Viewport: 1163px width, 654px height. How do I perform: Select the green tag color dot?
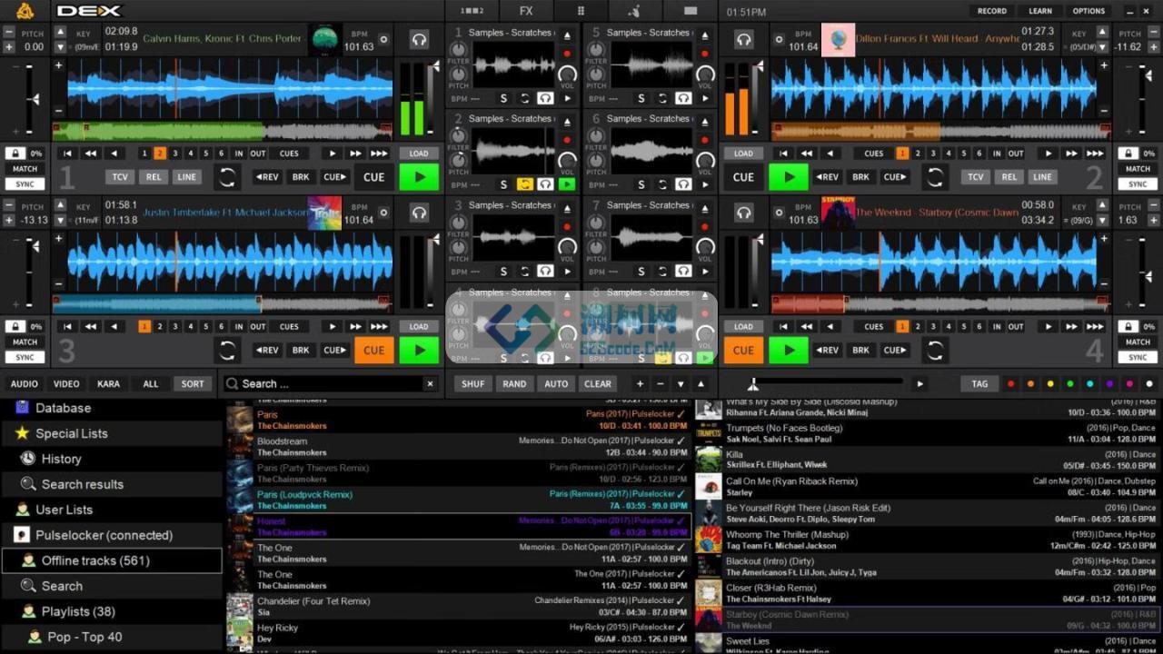point(1070,384)
